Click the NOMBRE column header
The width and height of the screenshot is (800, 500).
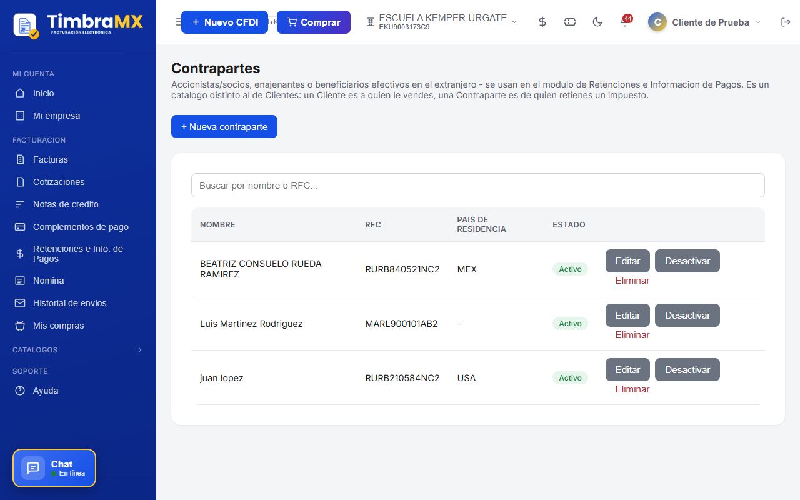217,225
